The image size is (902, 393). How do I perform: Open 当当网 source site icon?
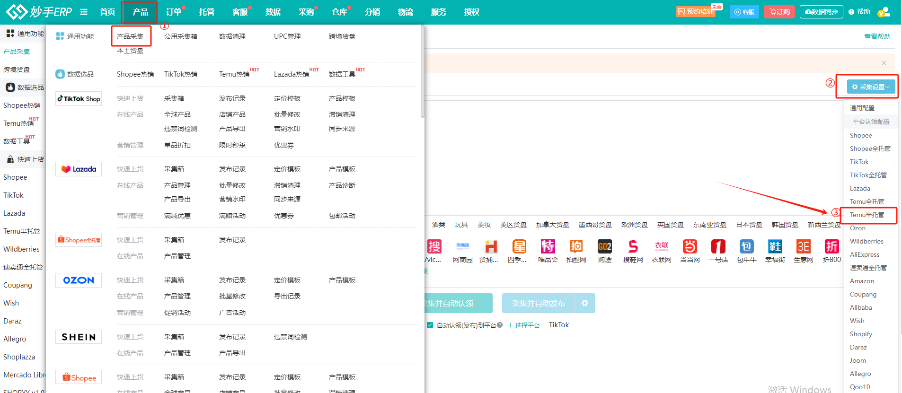[x=690, y=246]
